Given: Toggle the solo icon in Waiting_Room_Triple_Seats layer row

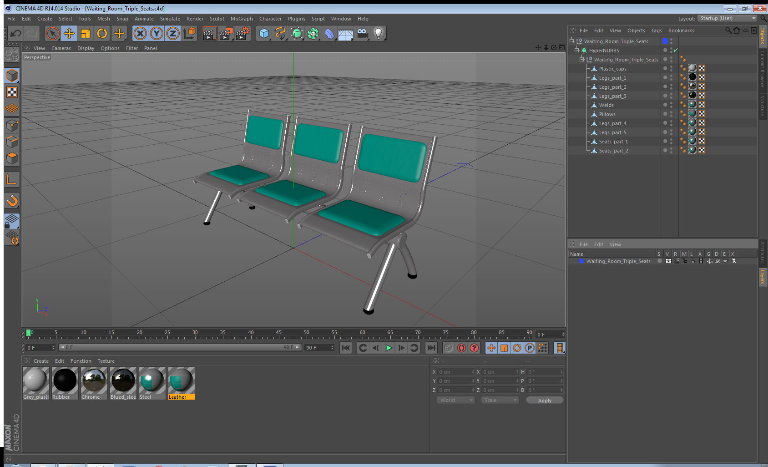Looking at the screenshot, I should (x=660, y=261).
